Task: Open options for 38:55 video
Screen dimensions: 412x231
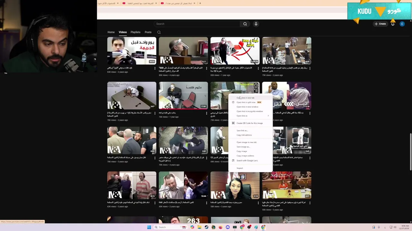Action: tap(155, 68)
